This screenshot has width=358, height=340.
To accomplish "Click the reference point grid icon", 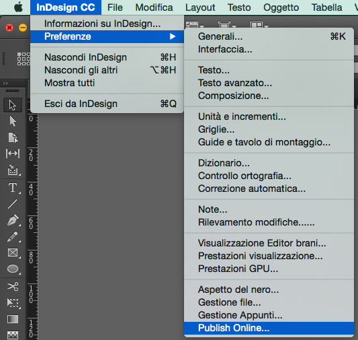I will tap(24, 59).
